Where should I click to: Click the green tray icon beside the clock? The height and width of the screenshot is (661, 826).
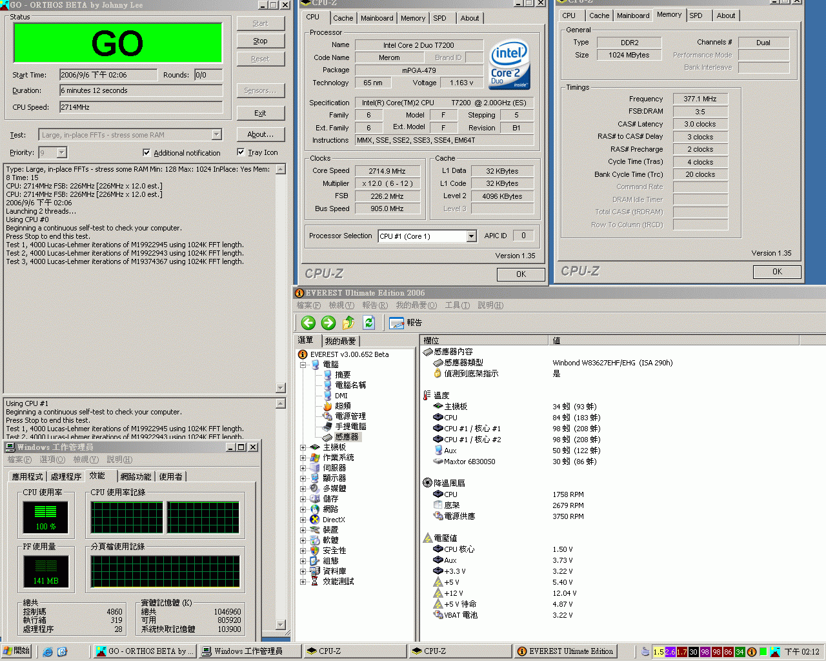pyautogui.click(x=763, y=652)
